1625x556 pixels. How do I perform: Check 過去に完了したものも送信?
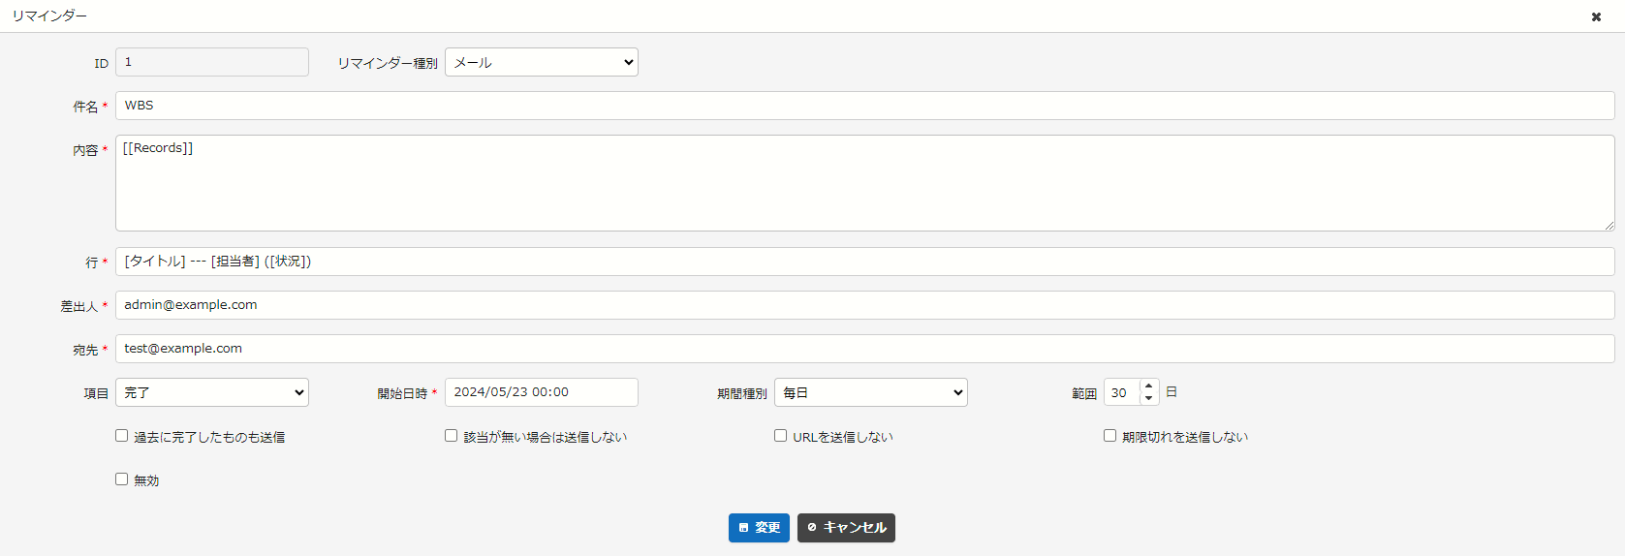tap(122, 436)
